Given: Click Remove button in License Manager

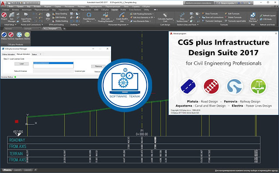Looking at the screenshot, I should point(98,67).
